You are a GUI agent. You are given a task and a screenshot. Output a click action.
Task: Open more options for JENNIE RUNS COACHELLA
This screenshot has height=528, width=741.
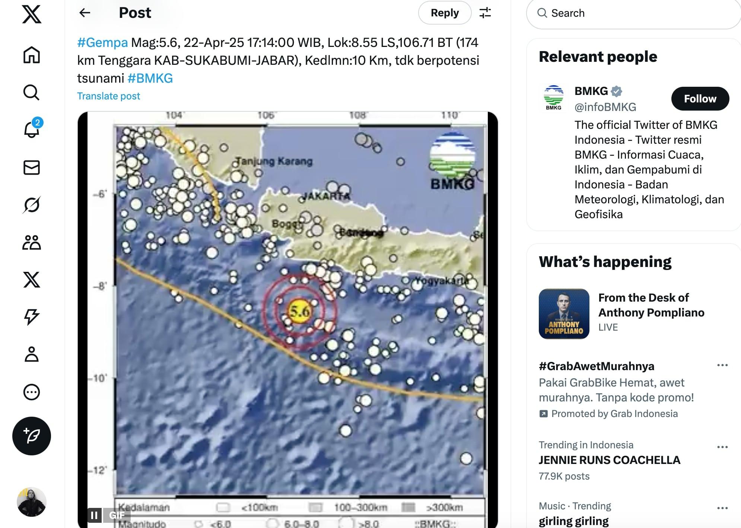pyautogui.click(x=722, y=447)
